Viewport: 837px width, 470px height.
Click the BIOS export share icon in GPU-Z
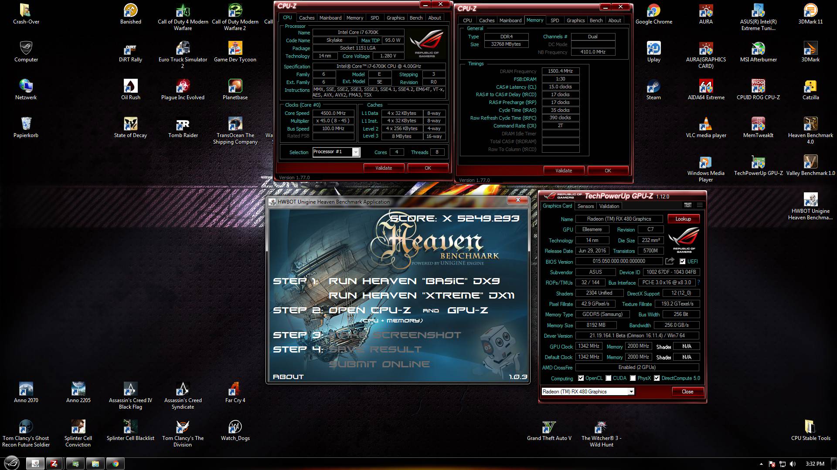click(x=670, y=261)
